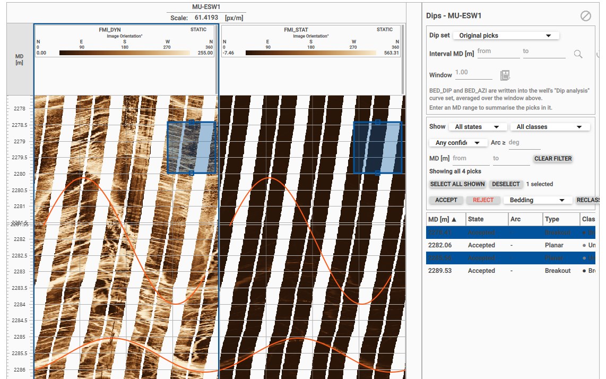Screen dimensions: 606x379
Task: Sort by MD [m] column header
Action: [446, 219]
